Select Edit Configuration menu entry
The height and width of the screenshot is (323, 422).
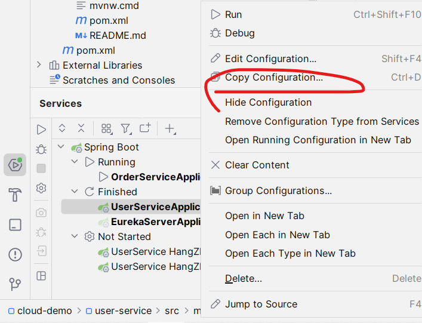click(270, 59)
